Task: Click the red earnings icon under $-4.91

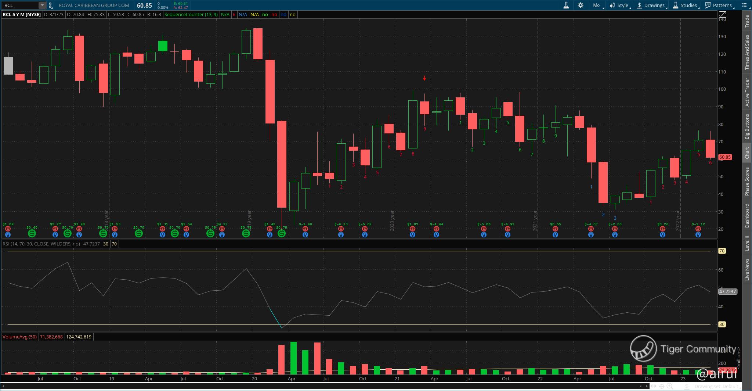Action: tap(507, 229)
